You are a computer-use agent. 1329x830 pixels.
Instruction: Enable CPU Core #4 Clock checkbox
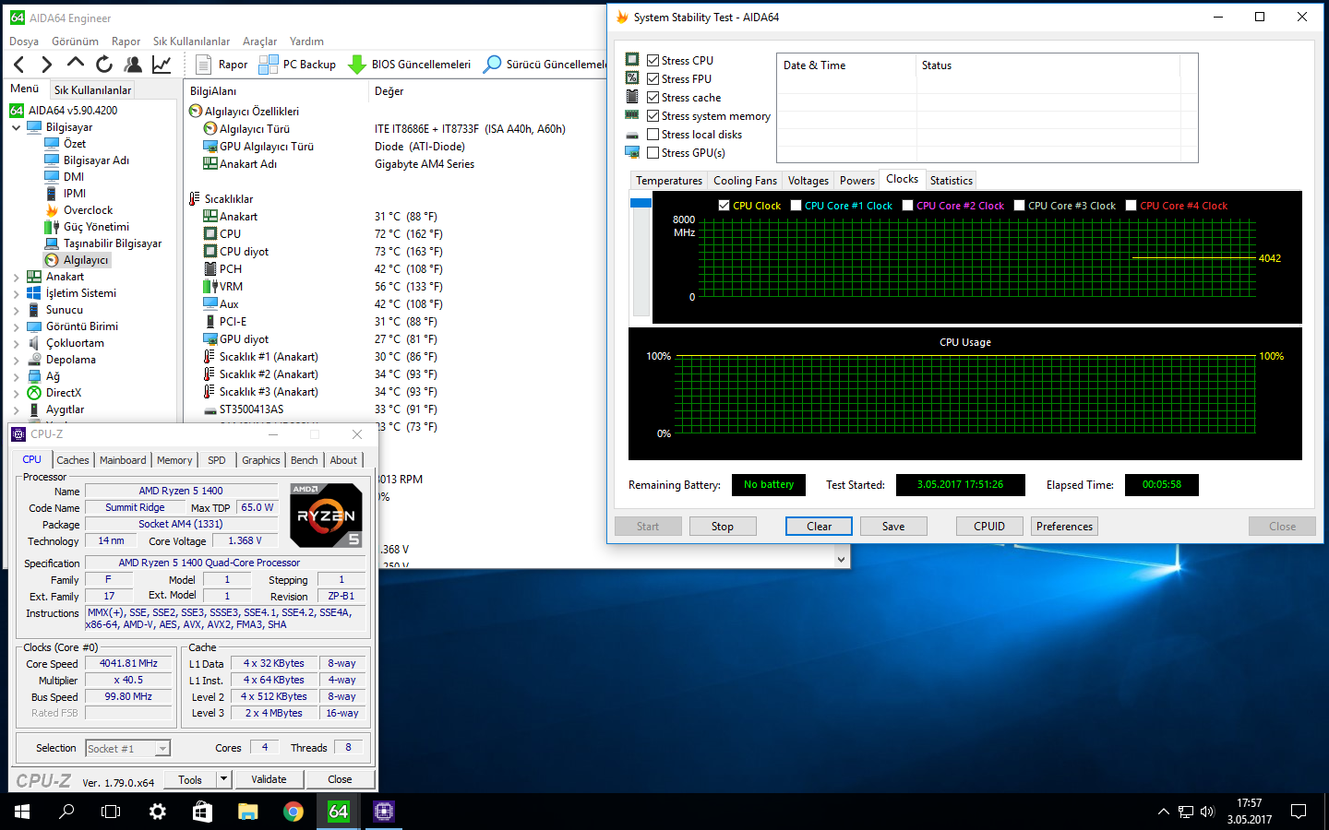[x=1131, y=206]
